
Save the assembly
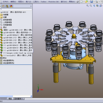point(92,2)
